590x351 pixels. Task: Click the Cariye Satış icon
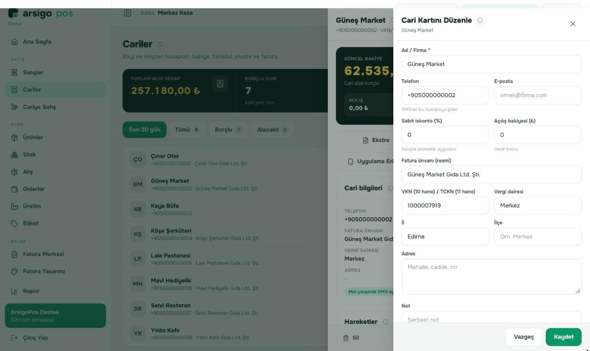15,107
